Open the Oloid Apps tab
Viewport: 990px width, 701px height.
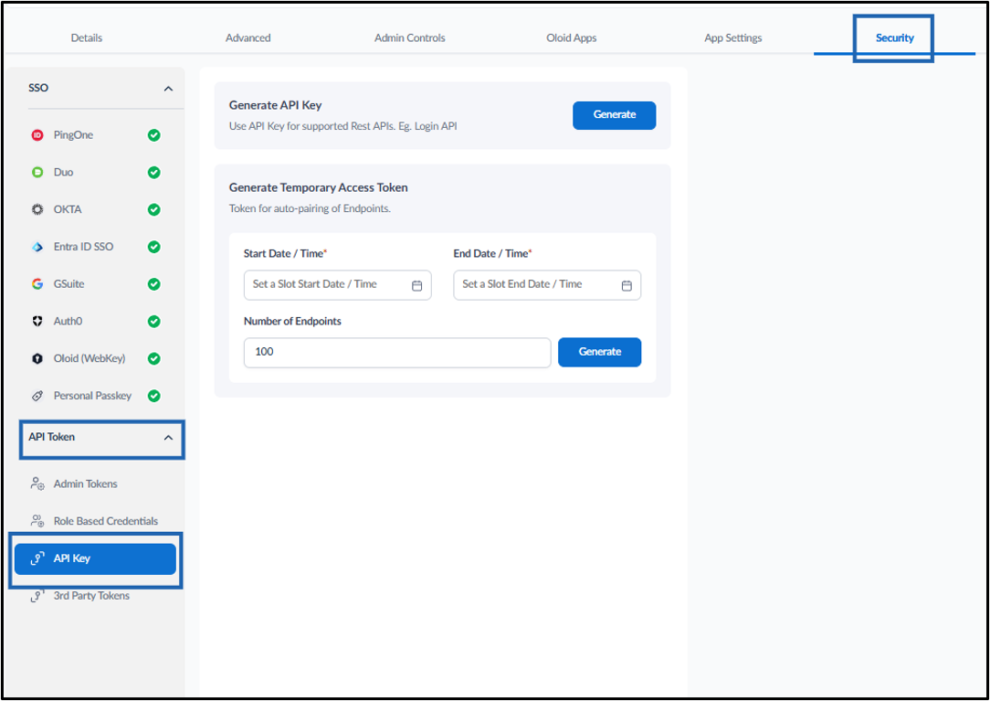[572, 37]
